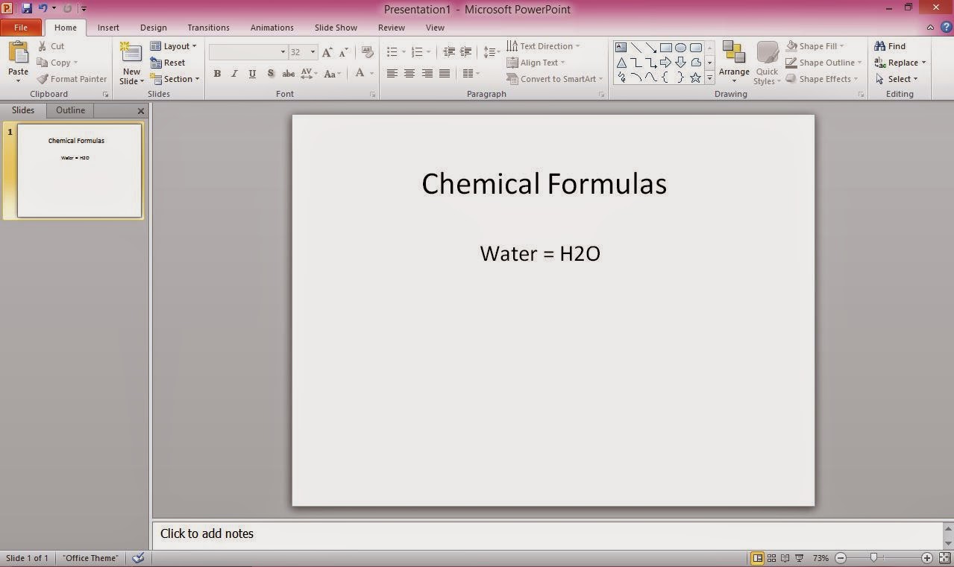Clear all formatting icon in Font group

(x=367, y=52)
